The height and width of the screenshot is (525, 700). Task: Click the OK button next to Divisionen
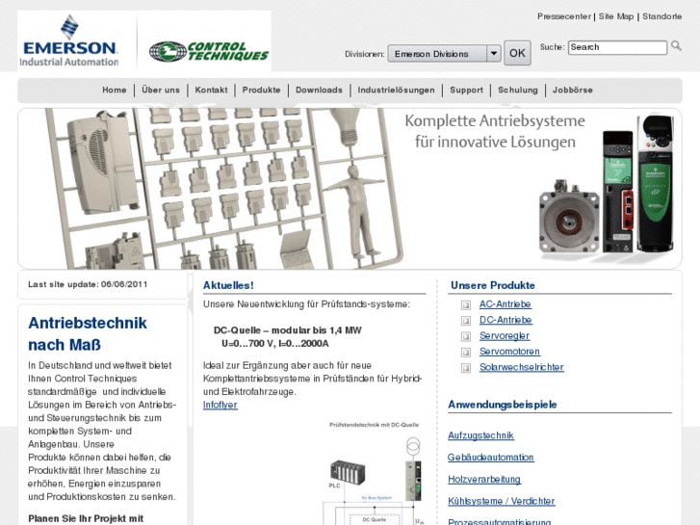click(x=517, y=53)
